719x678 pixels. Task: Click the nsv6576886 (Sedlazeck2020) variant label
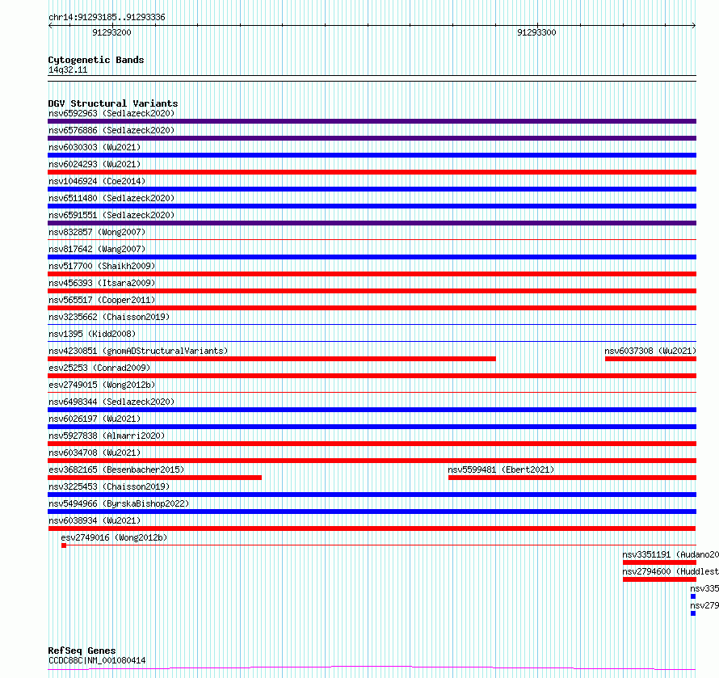(x=111, y=130)
